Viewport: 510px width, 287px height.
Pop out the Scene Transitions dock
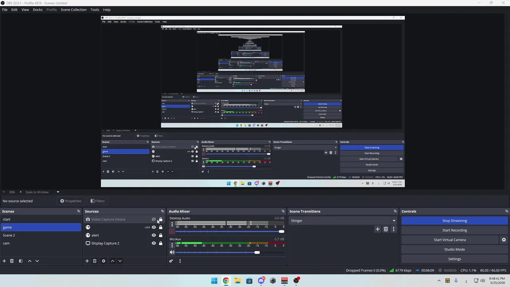395,211
